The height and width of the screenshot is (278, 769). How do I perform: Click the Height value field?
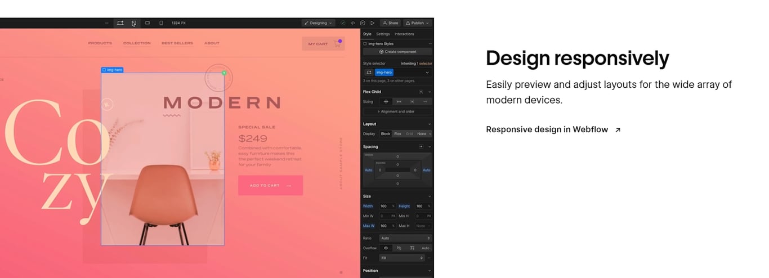(x=423, y=206)
